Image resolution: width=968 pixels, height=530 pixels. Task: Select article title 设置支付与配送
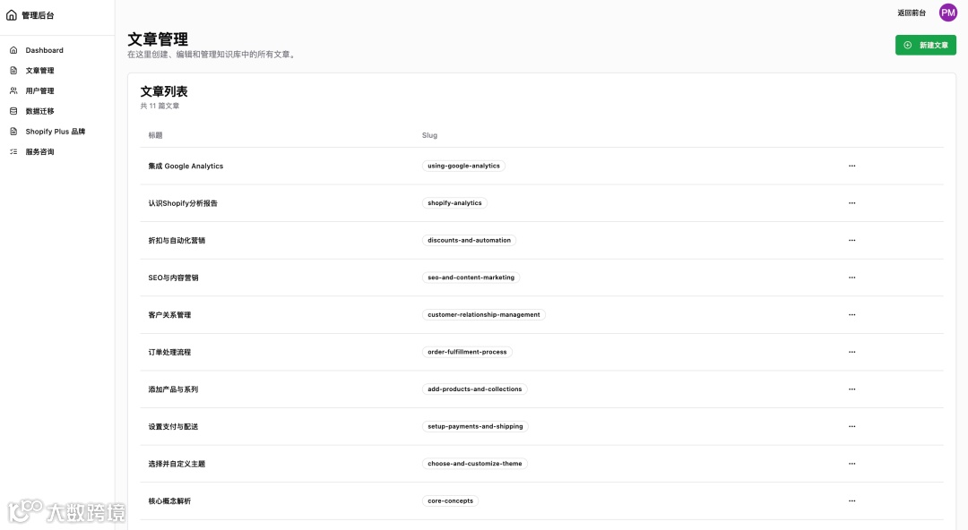click(174, 426)
